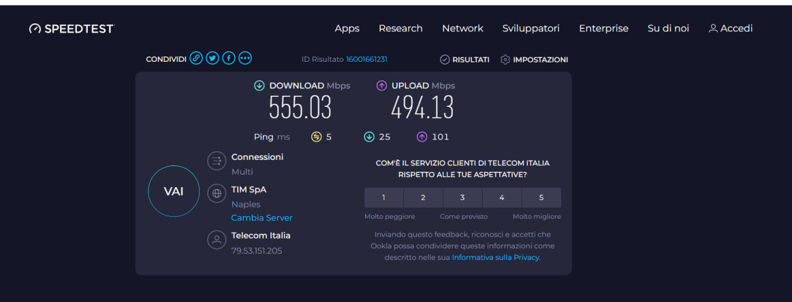Open result ID 16001661231
This screenshot has height=302, width=792.
click(366, 59)
